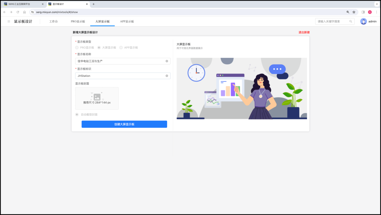This screenshot has height=215, width=381.
Task: Switch to the 工作台 tab
Action: coord(54,21)
